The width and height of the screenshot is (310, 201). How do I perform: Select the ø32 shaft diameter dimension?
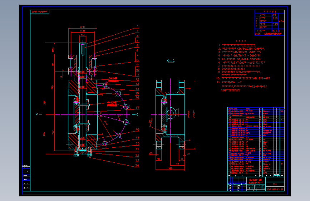83,35
